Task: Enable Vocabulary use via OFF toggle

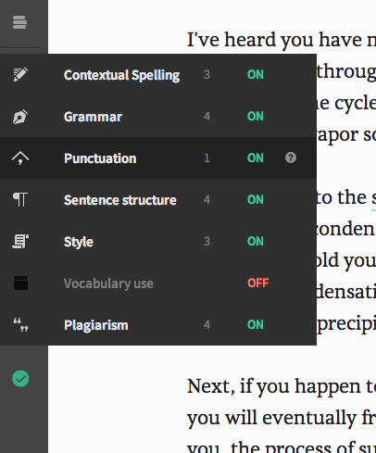Action: pos(258,283)
